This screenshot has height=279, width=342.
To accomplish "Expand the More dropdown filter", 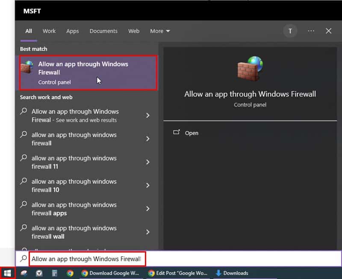I will [160, 31].
